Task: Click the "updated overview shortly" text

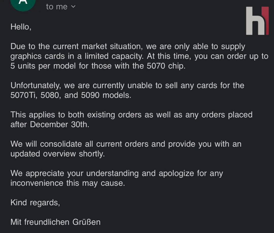Action: (x=57, y=154)
